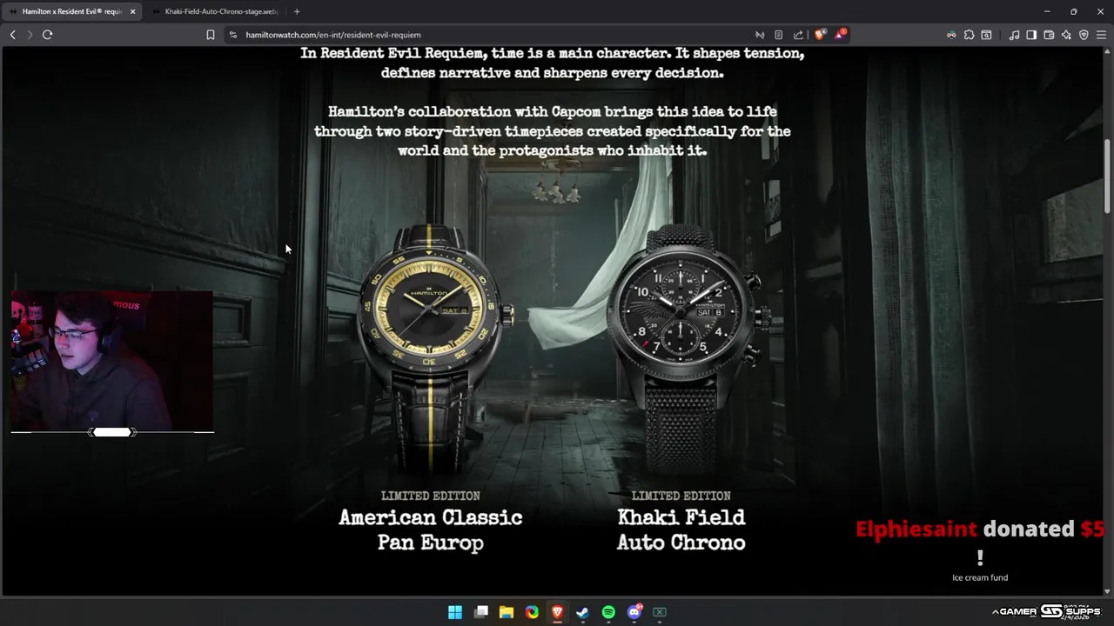The width and height of the screenshot is (1114, 626).
Task: Open the Windows Start menu
Action: [455, 612]
